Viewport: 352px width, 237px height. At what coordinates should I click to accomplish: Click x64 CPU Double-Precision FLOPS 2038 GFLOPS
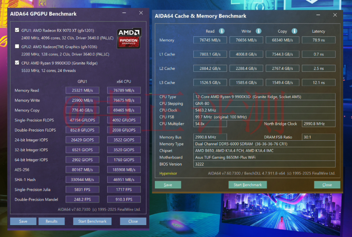[x=124, y=130]
